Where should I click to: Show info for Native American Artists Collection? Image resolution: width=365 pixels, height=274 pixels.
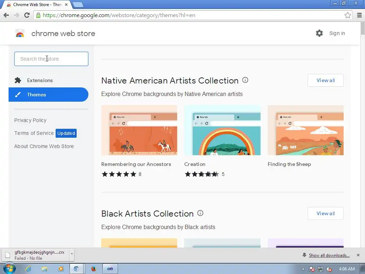coord(245,80)
